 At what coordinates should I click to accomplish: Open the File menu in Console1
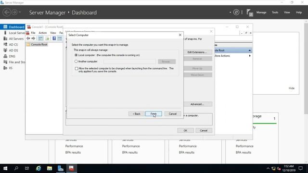coord(33,33)
